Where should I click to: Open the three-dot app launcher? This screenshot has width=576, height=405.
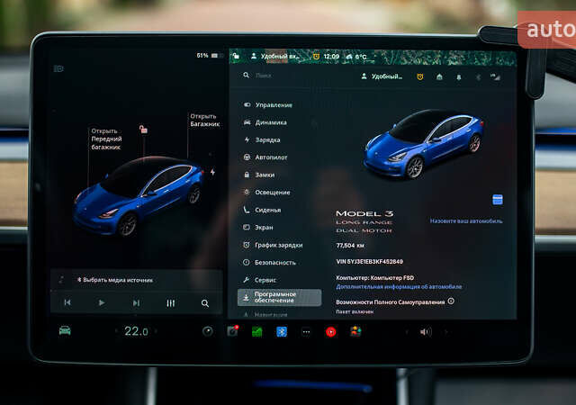point(305,331)
